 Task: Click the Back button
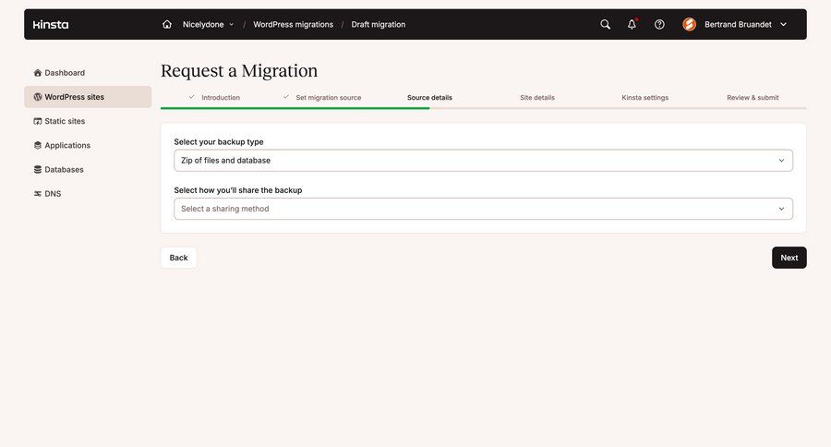click(178, 258)
